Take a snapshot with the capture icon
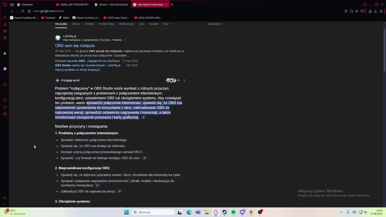The height and width of the screenshot is (217, 386). (x=351, y=11)
